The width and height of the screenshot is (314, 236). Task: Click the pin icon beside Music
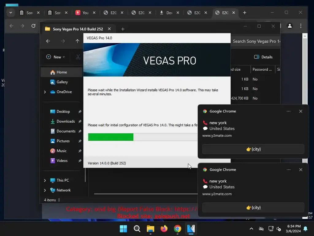point(80,151)
